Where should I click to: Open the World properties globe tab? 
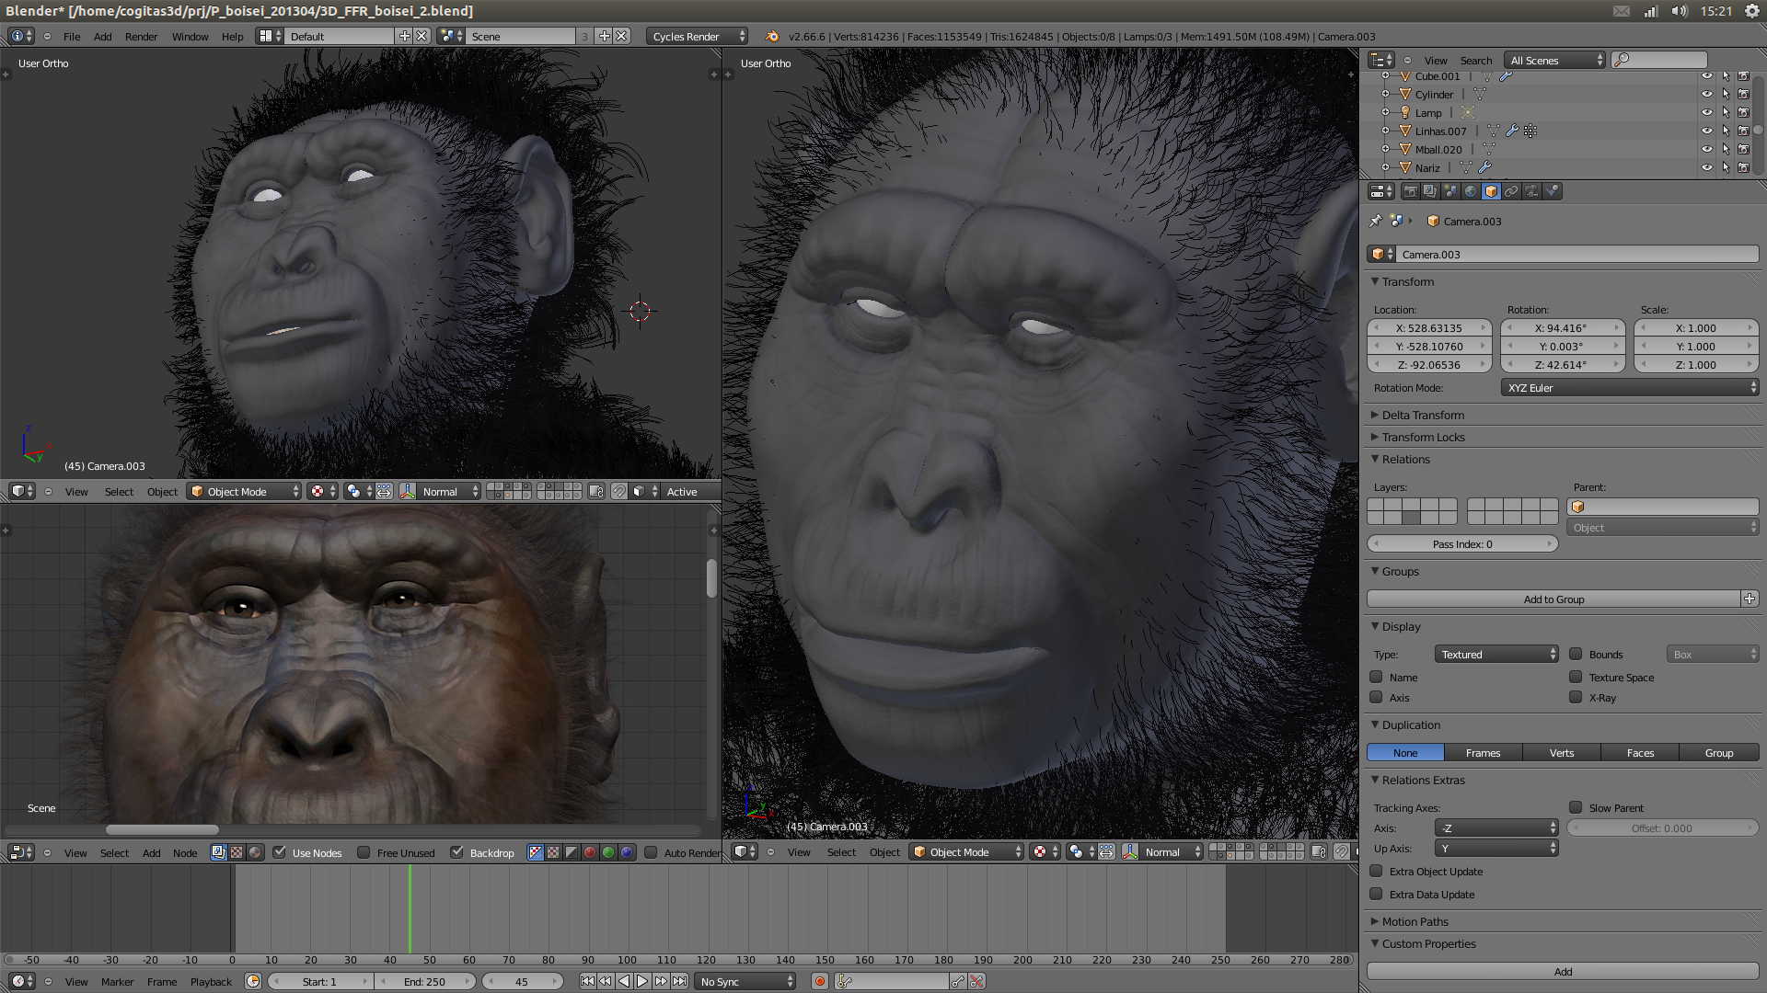tap(1471, 191)
